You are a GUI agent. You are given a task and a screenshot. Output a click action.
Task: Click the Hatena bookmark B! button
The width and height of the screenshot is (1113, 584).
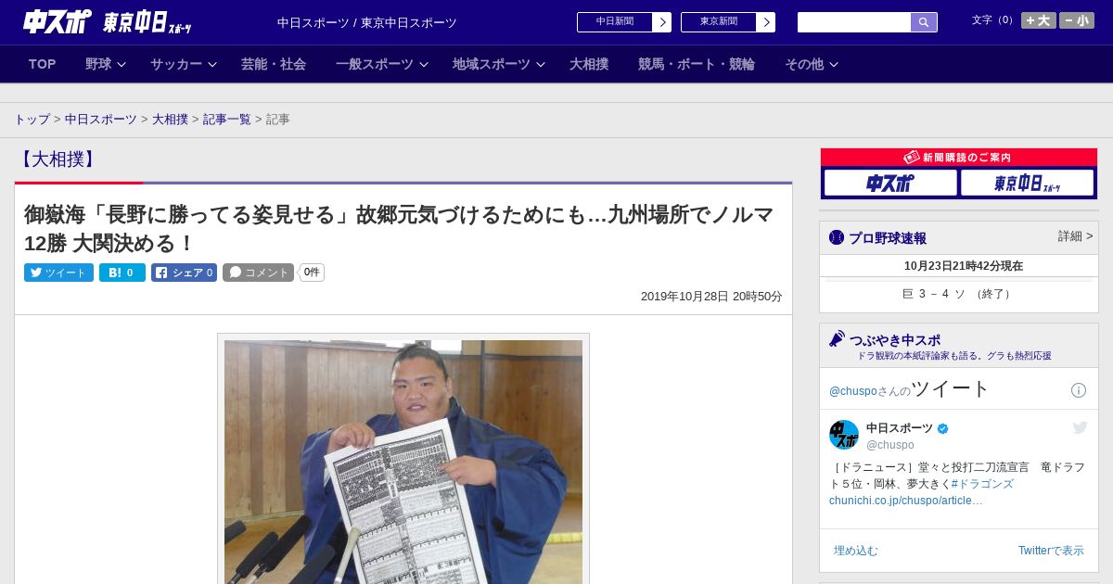pyautogui.click(x=122, y=273)
